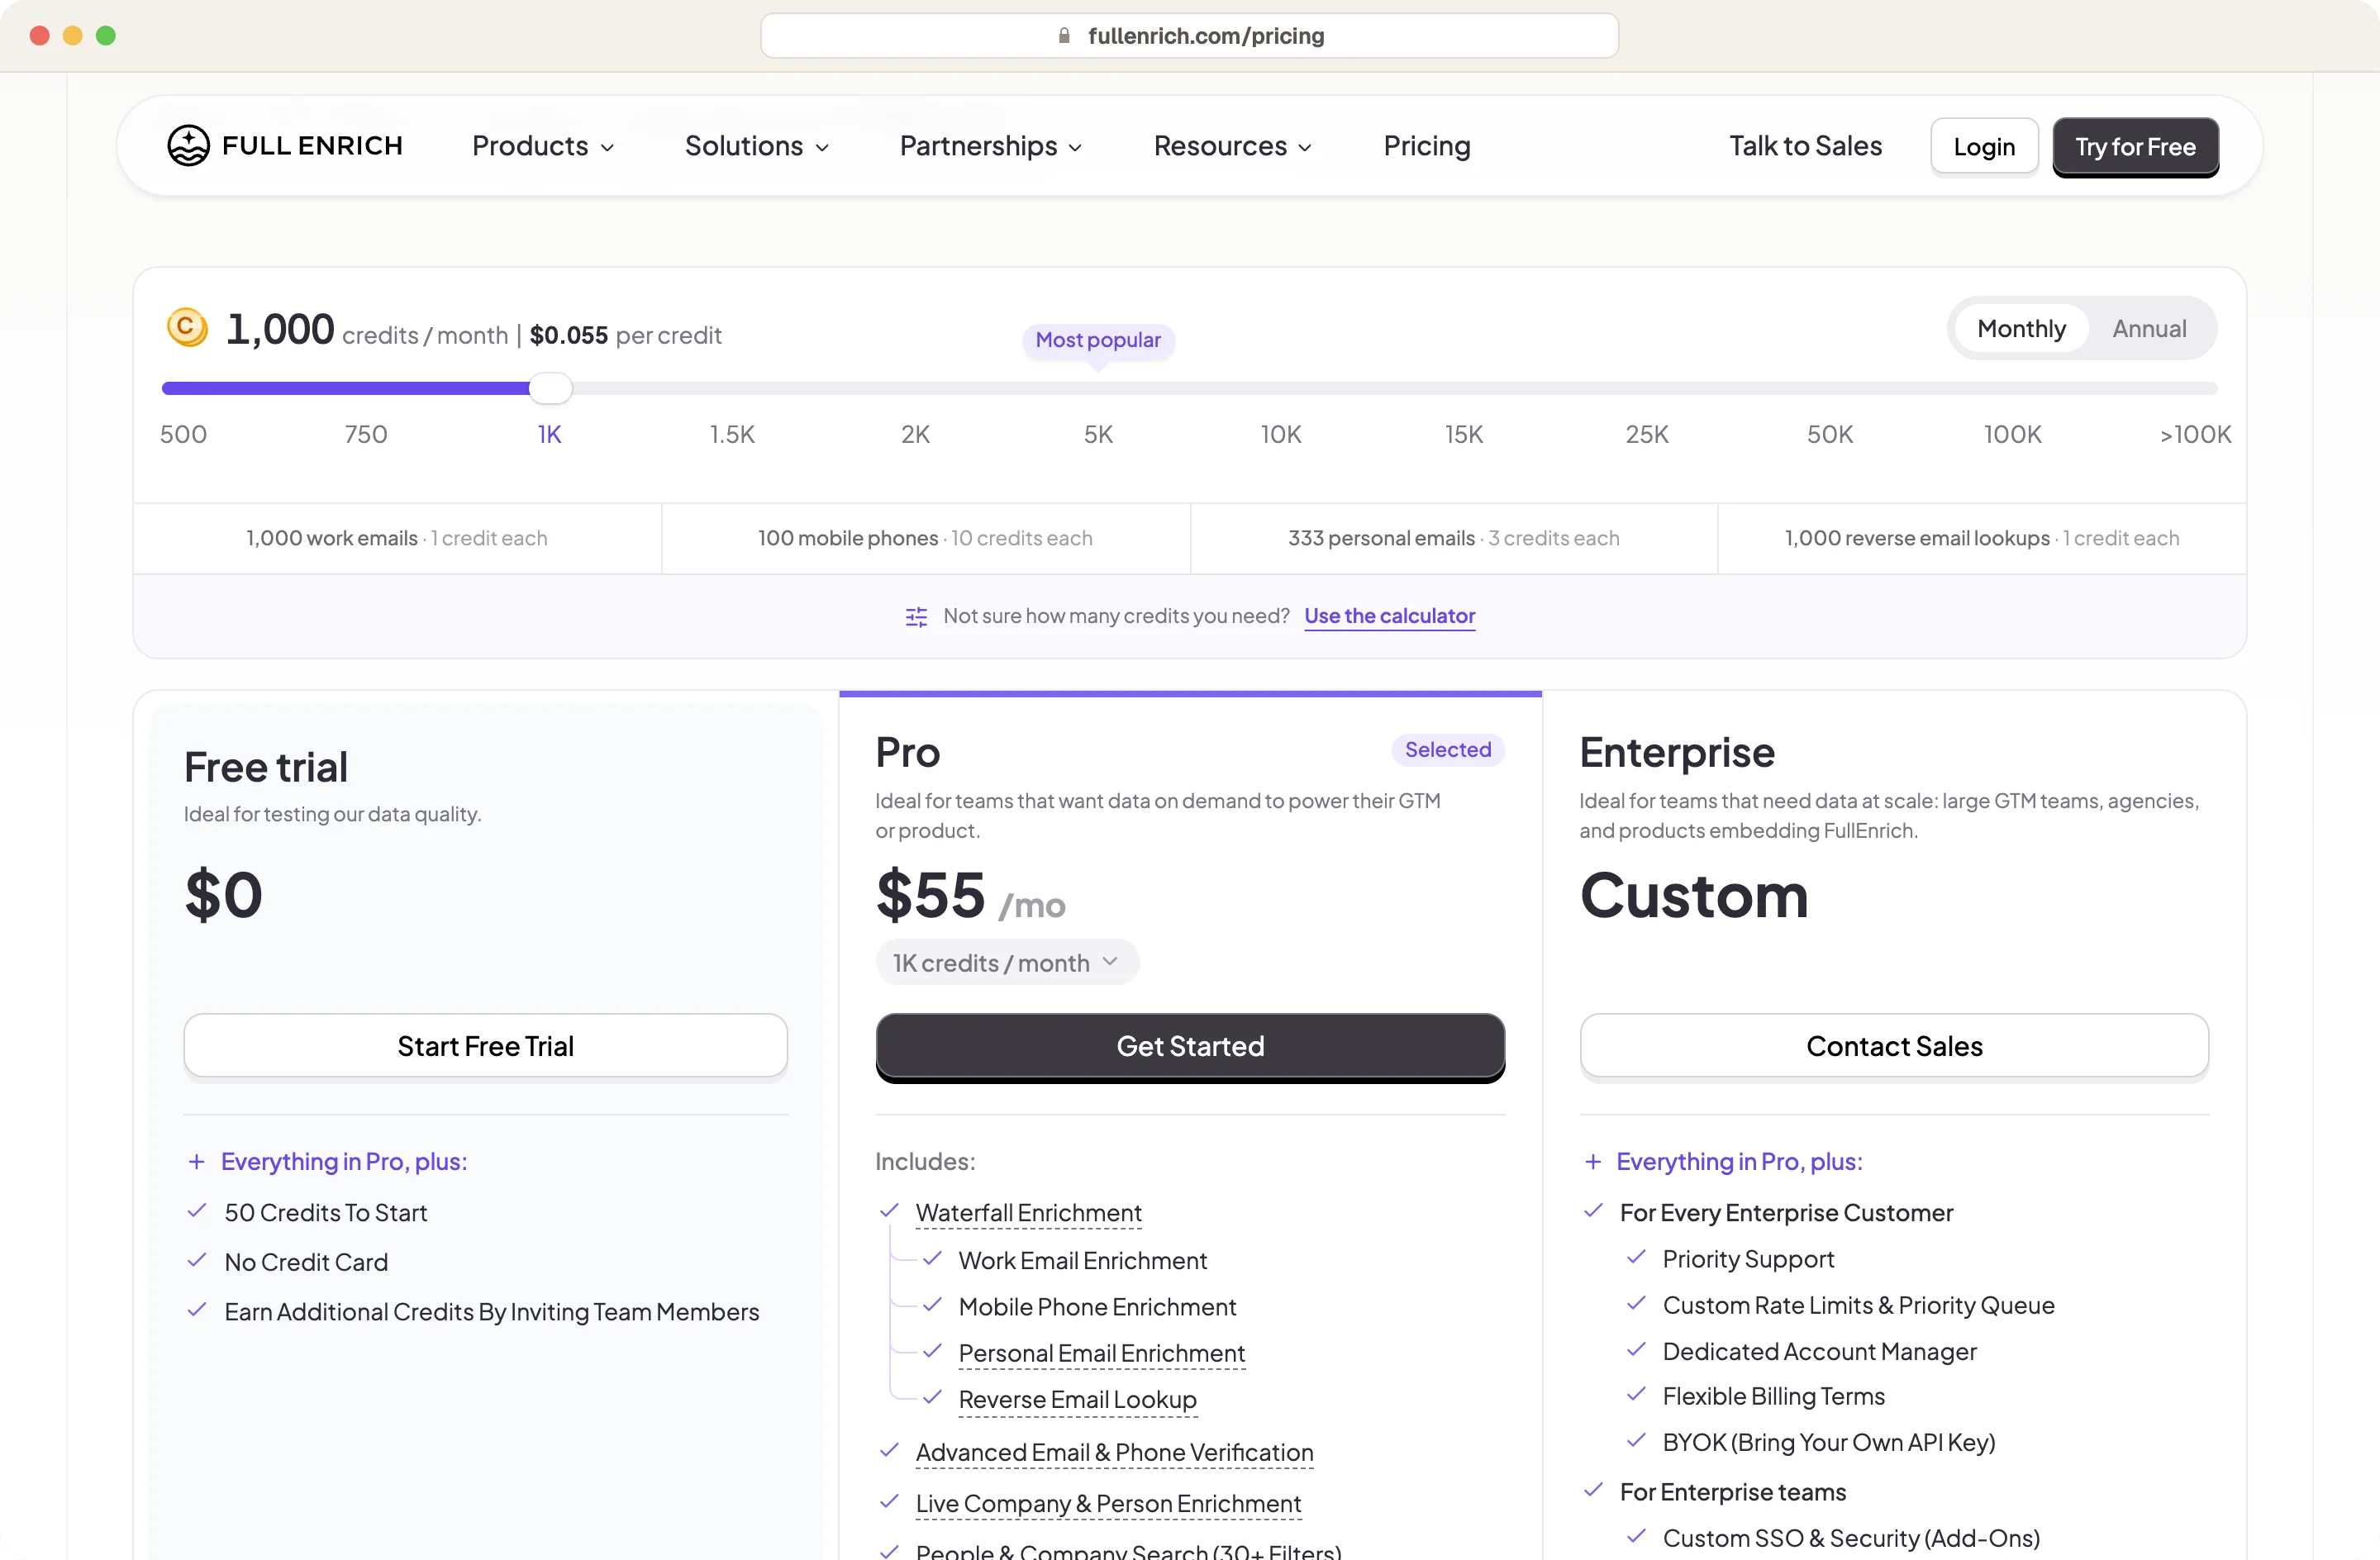Viewport: 2380px width, 1560px height.
Task: Click checkmark beside Flexible Billing Terms
Action: pos(1636,1395)
